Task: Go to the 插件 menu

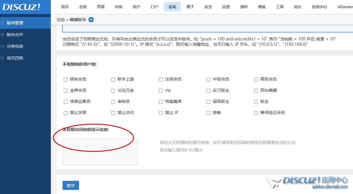Action: (244, 7)
